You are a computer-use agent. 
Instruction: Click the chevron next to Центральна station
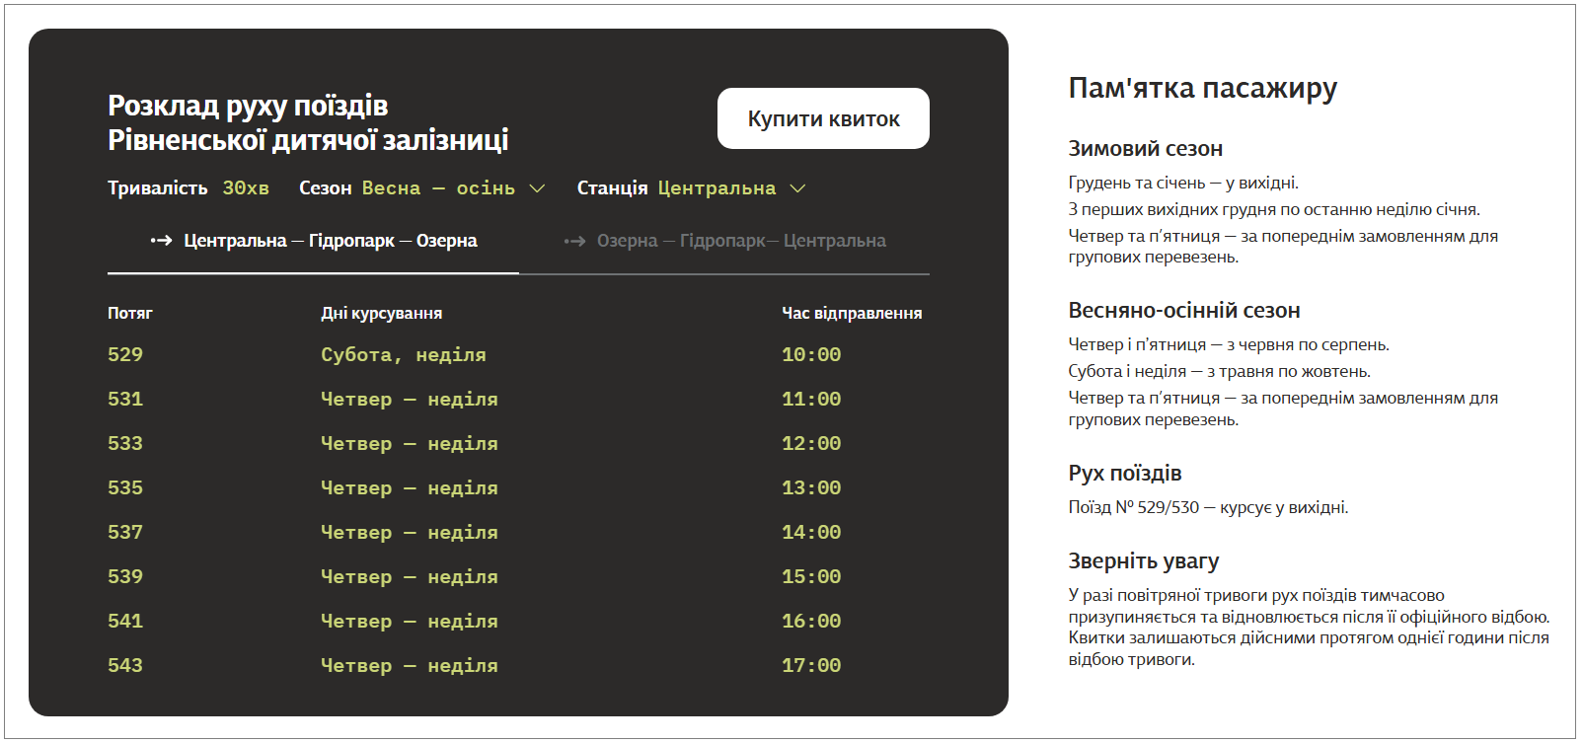(x=798, y=188)
